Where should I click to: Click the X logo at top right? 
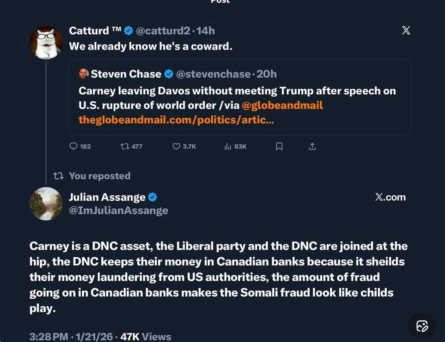click(x=406, y=30)
